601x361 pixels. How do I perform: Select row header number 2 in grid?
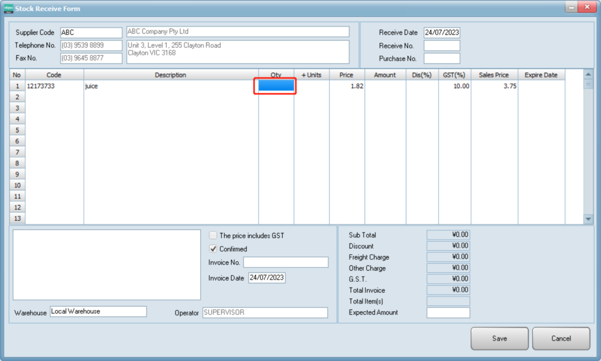(17, 97)
